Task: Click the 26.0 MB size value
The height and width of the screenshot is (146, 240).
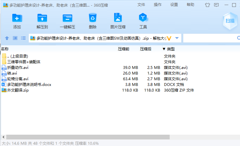Action: click(x=131, y=73)
